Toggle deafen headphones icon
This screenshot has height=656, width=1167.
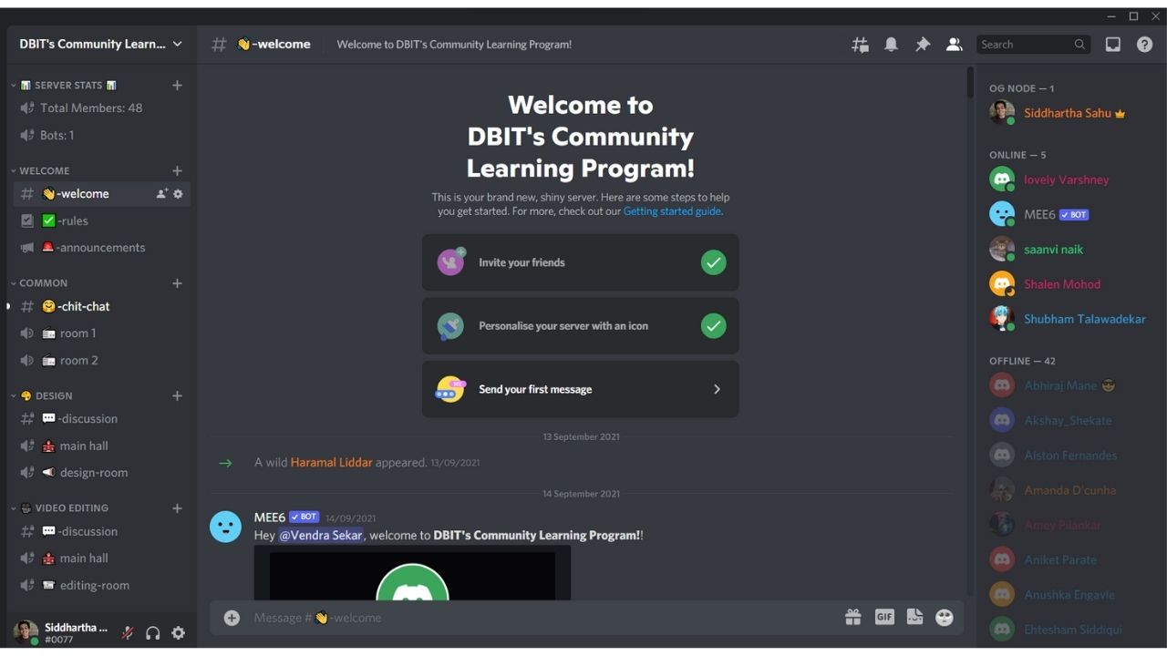point(153,632)
